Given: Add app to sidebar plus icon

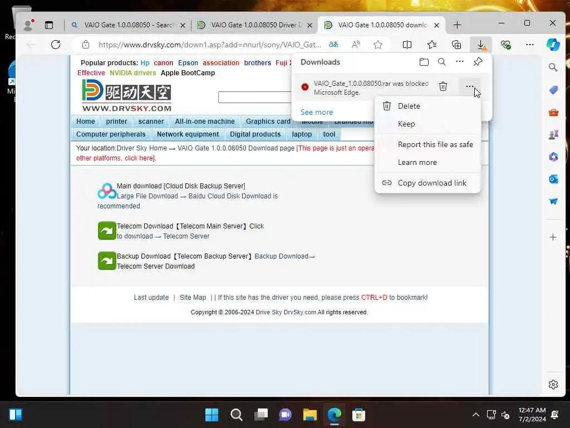Looking at the screenshot, I should click(x=553, y=237).
